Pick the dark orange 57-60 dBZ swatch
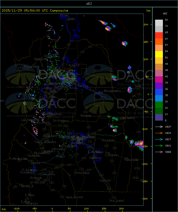This screenshot has height=212, width=178. (x=159, y=42)
